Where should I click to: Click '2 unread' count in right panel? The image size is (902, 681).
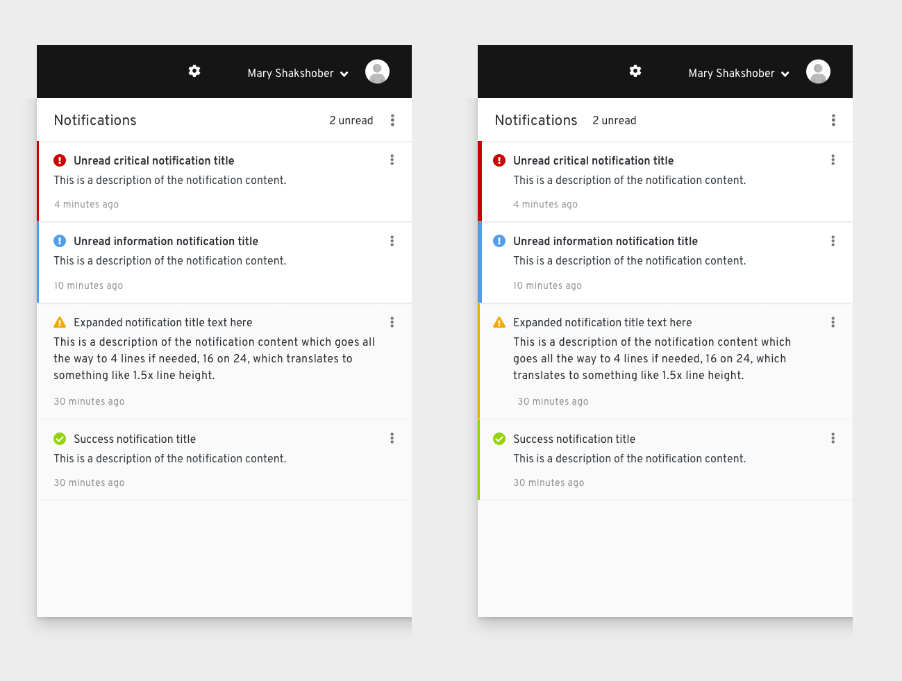pos(615,120)
